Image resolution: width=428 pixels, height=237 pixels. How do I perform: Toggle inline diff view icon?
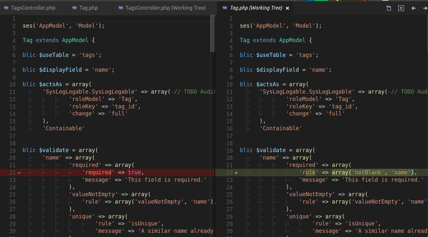pos(401,8)
